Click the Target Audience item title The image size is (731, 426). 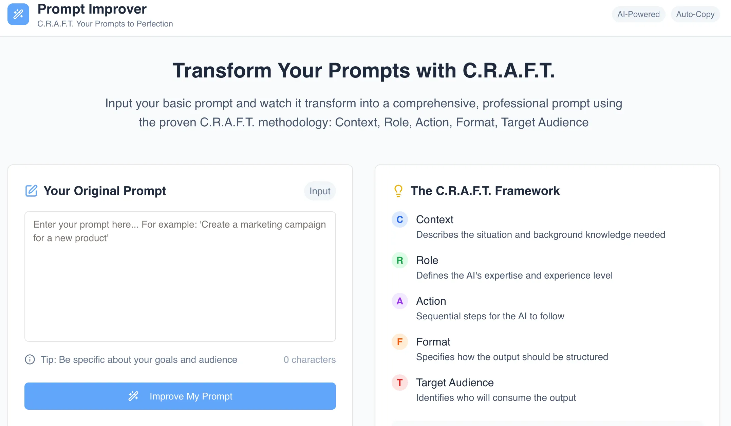455,383
